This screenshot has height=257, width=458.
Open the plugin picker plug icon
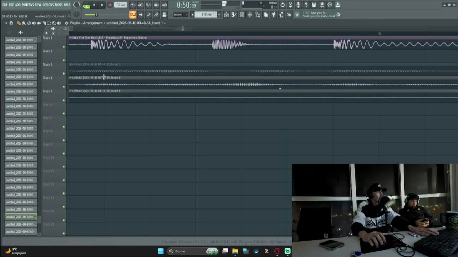click(x=273, y=15)
